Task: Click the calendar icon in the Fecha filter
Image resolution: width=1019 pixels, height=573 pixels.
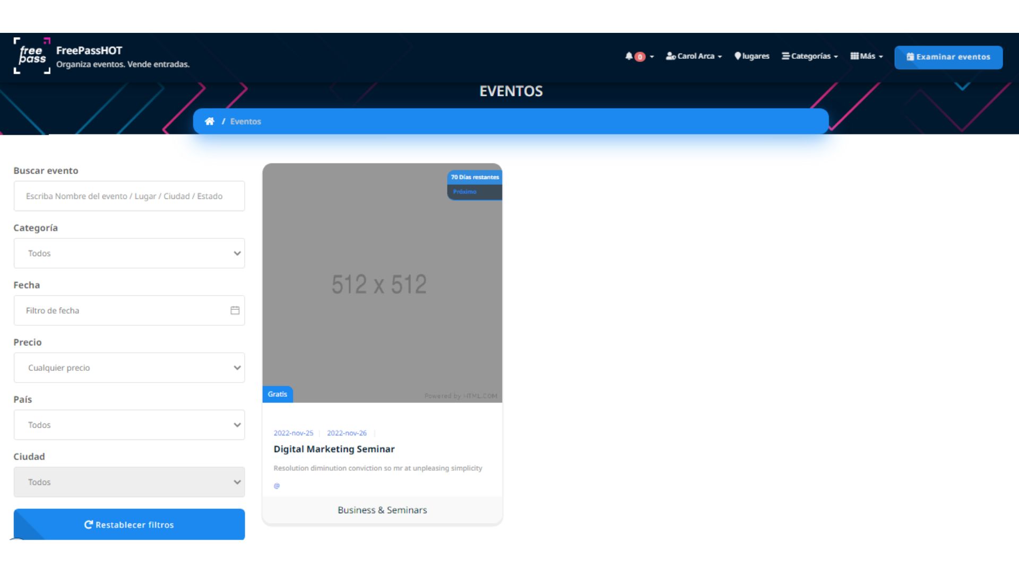Action: tap(234, 310)
